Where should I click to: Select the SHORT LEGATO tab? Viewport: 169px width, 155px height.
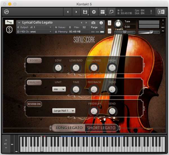tap(101, 128)
